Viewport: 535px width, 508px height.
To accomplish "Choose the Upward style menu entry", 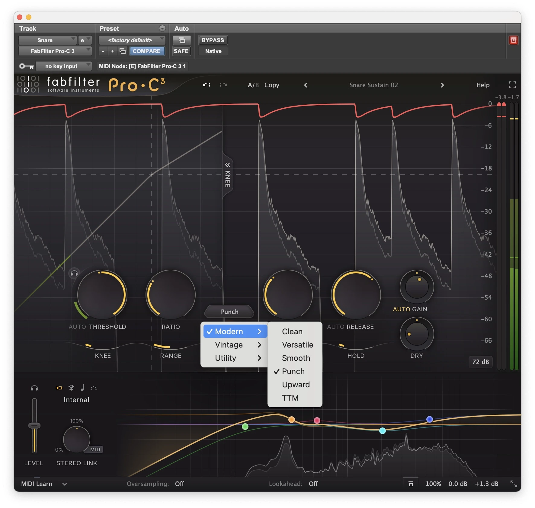I will (x=296, y=385).
